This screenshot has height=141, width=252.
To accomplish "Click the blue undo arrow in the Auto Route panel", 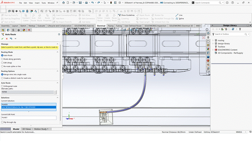I will click(x=11, y=39).
